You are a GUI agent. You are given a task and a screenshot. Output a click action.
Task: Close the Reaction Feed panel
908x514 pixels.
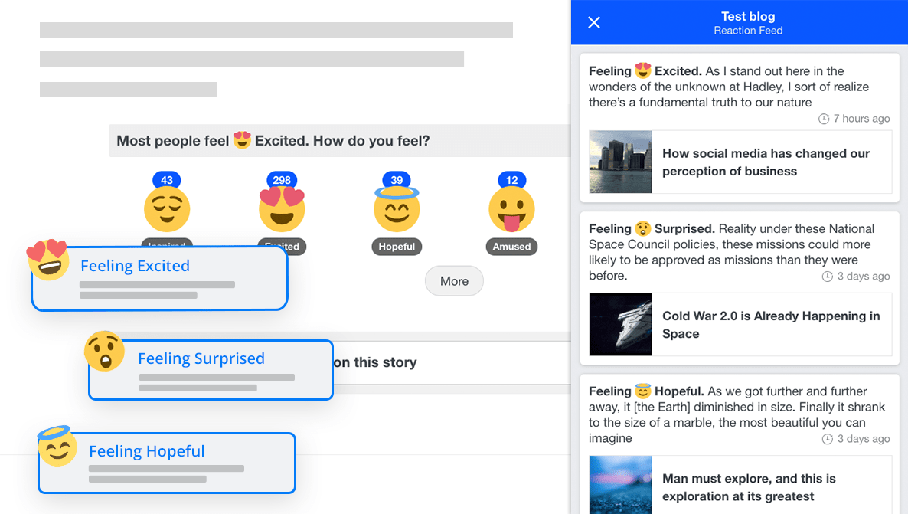[x=594, y=22]
